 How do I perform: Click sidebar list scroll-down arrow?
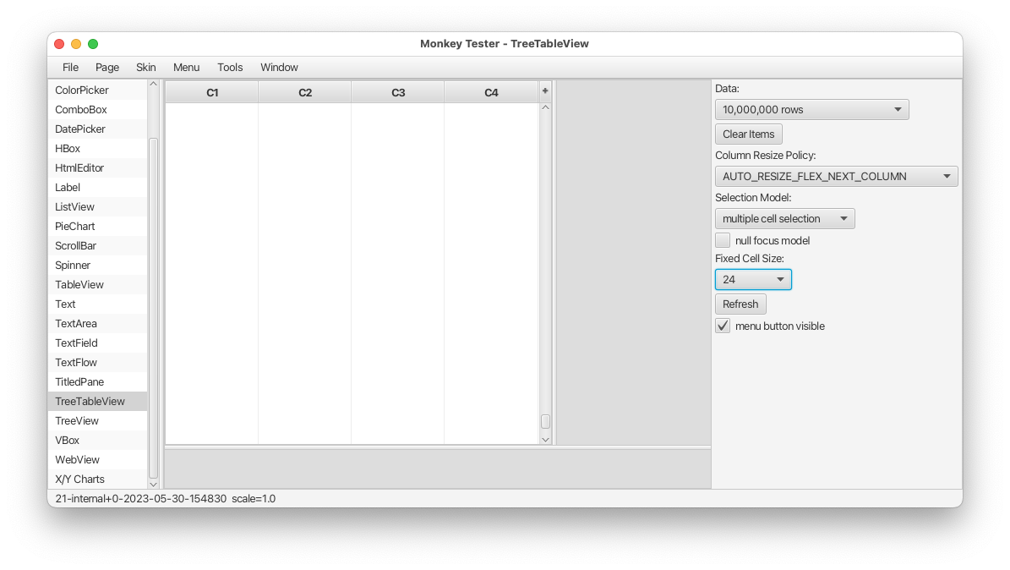pyautogui.click(x=153, y=484)
